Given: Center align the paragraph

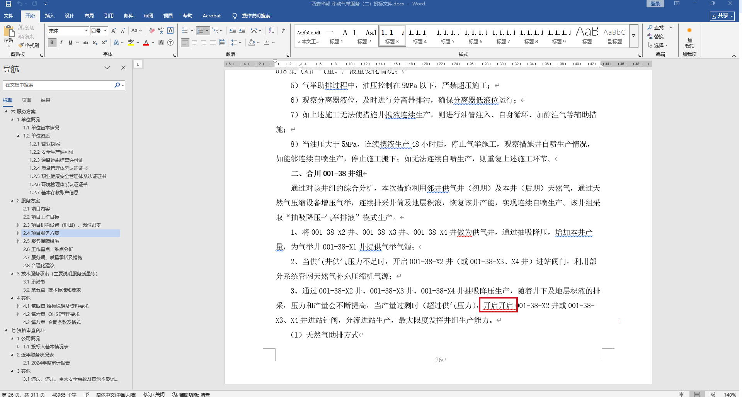Looking at the screenshot, I should [194, 42].
